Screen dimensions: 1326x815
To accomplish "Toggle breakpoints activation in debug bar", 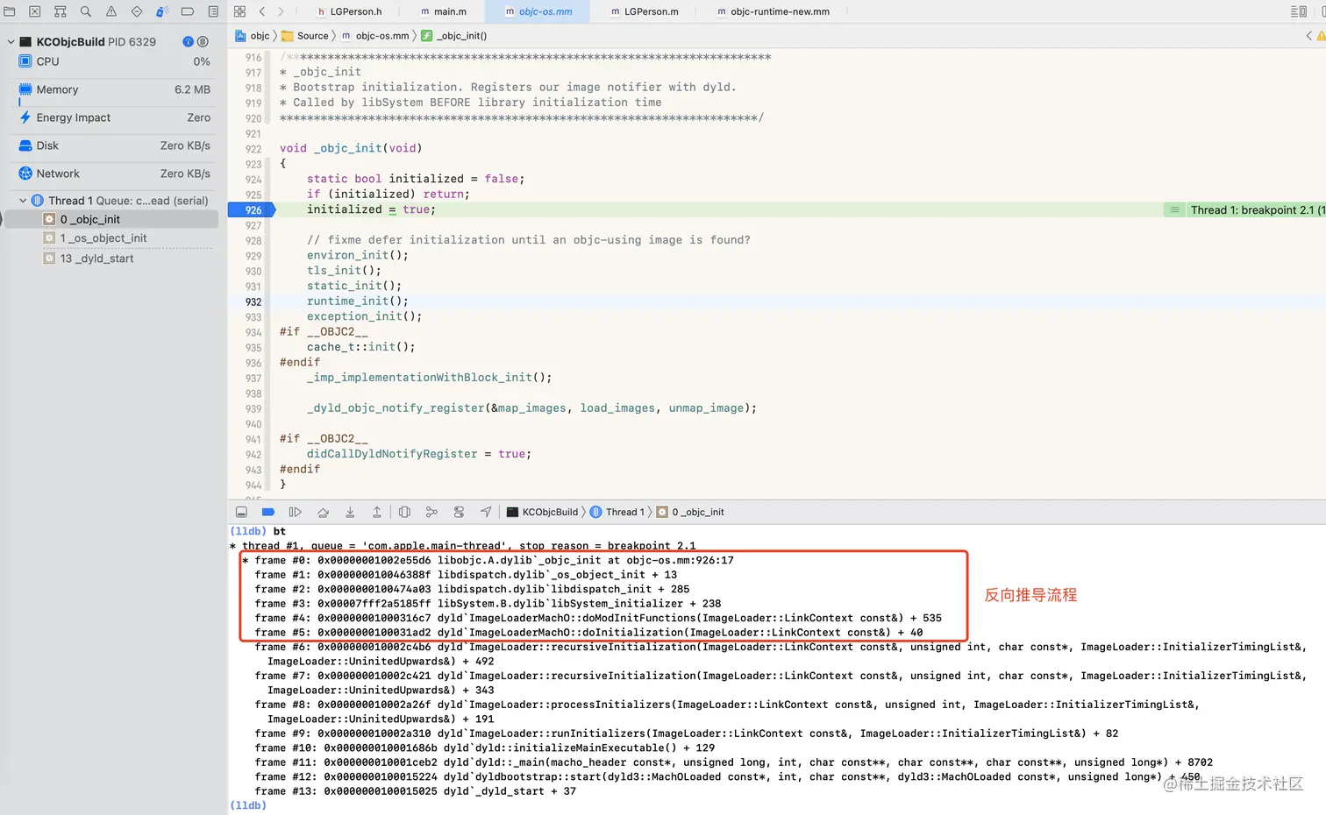I will click(268, 512).
